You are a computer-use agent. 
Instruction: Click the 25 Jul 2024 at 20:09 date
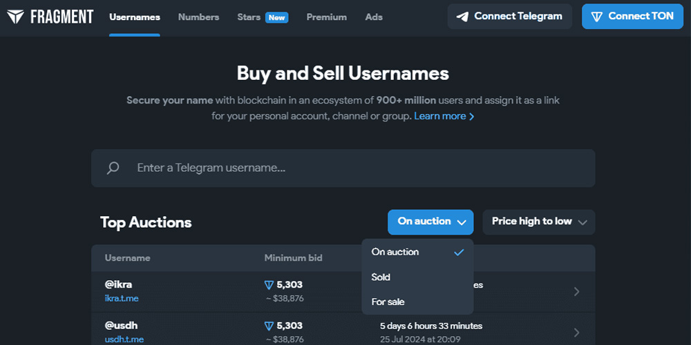419,339
